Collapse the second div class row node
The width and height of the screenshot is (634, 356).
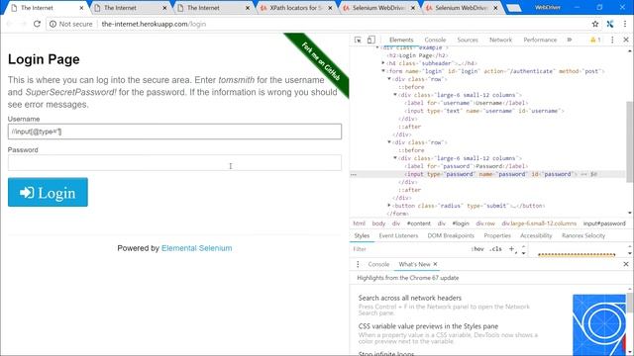[389, 142]
